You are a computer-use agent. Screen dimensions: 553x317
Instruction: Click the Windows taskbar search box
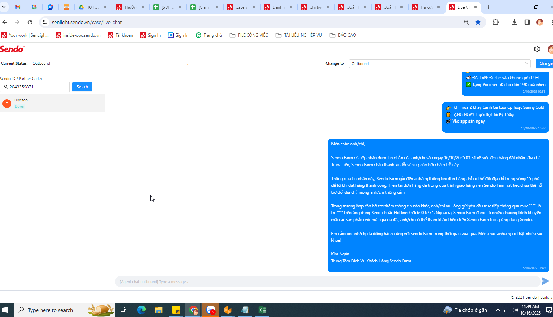click(64, 310)
